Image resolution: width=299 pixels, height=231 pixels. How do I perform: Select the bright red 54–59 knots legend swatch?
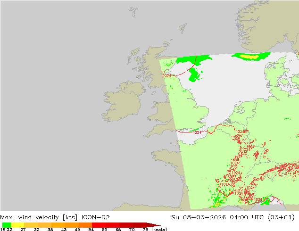coord(99,225)
